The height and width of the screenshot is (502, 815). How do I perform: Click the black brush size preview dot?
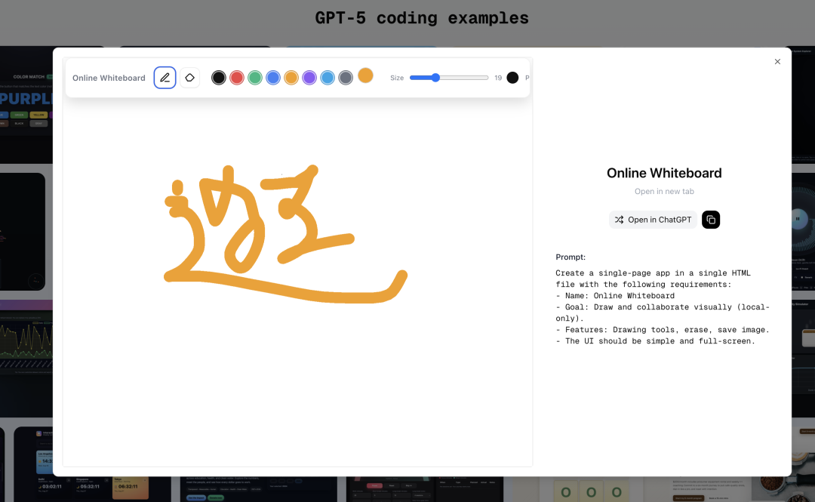[512, 78]
